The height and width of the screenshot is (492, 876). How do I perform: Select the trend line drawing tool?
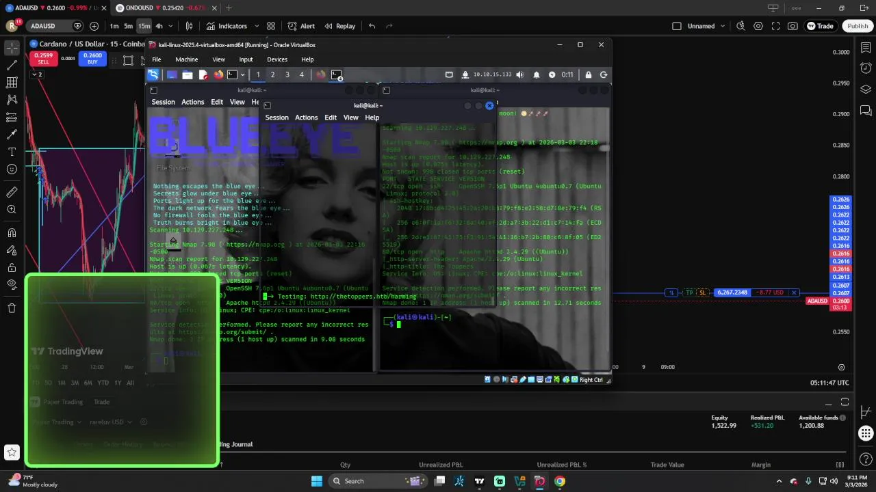12,66
